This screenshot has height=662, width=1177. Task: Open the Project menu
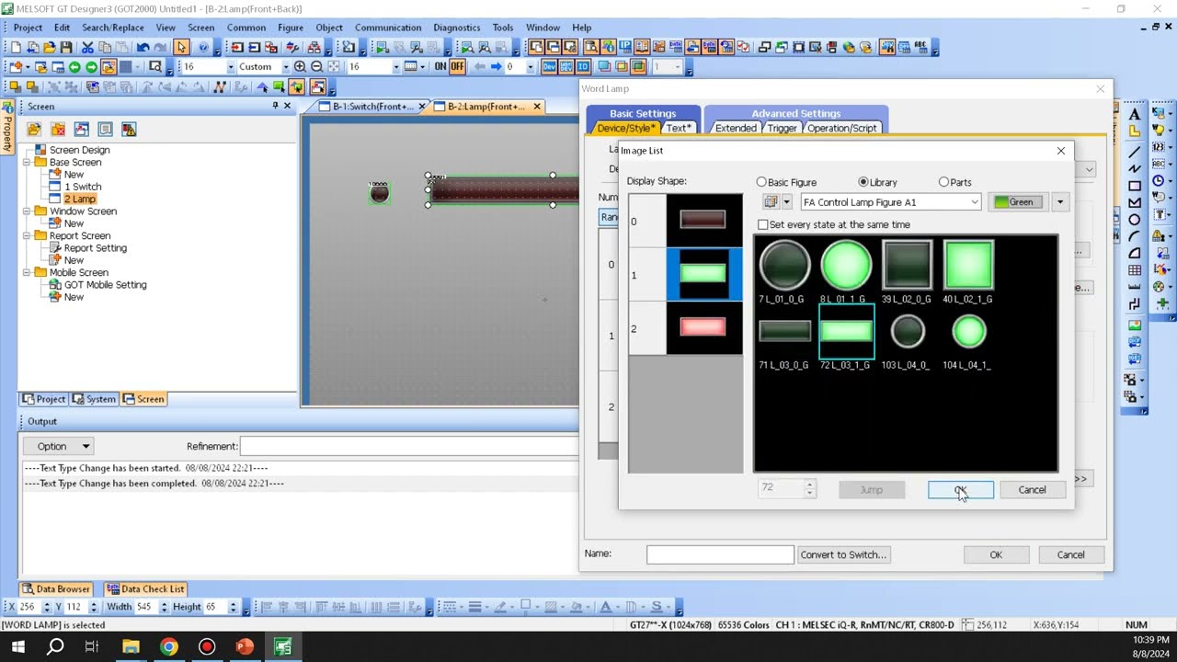click(x=28, y=28)
